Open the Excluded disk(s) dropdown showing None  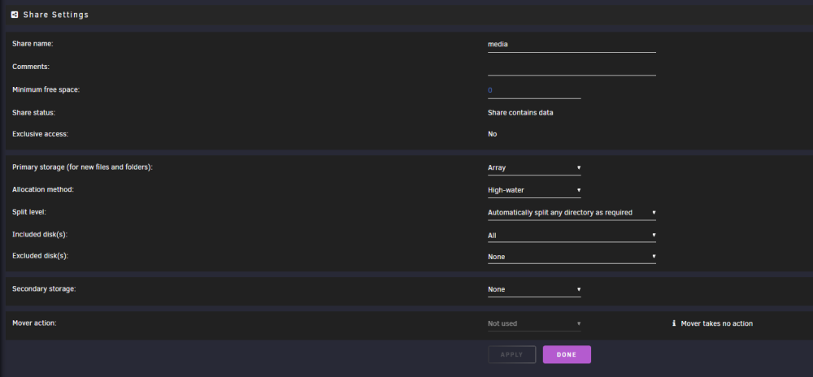coord(572,257)
